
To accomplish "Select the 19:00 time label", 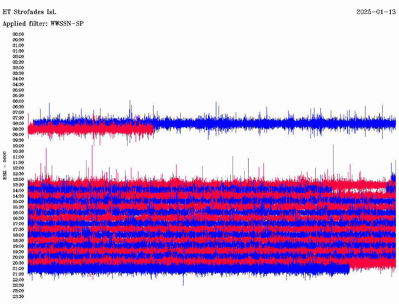I will pos(18,246).
